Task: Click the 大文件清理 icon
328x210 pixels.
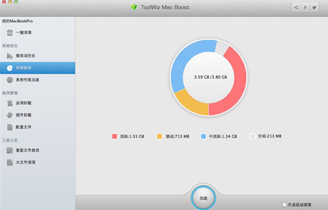Action: pyautogui.click(x=10, y=162)
